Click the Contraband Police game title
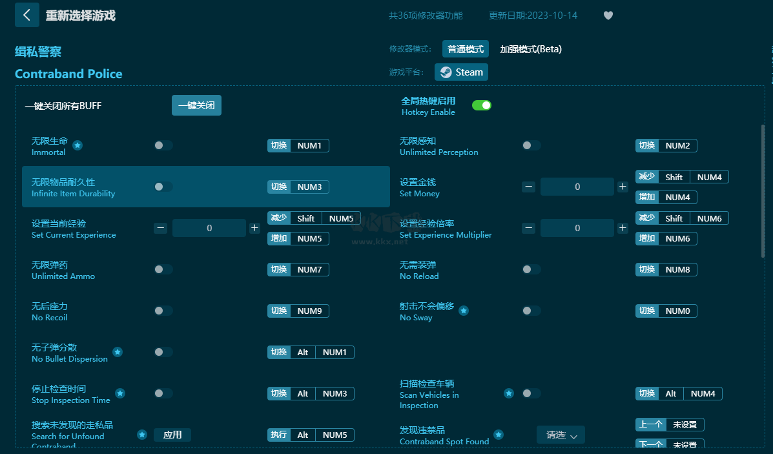Screen dimensions: 773x454 pos(68,74)
